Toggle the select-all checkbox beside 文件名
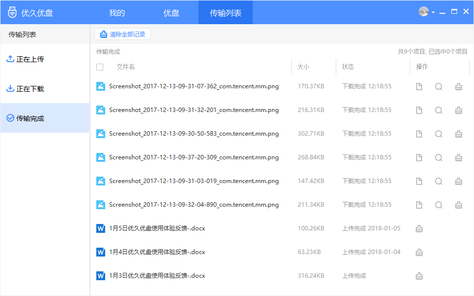This screenshot has width=474, height=296. coord(100,67)
